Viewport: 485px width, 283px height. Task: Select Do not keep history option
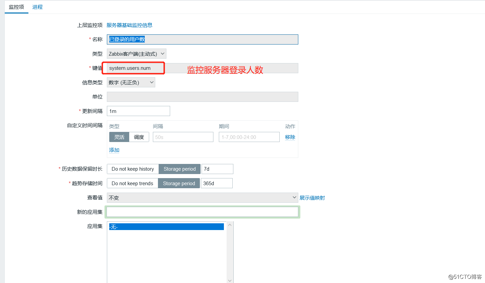pyautogui.click(x=133, y=169)
